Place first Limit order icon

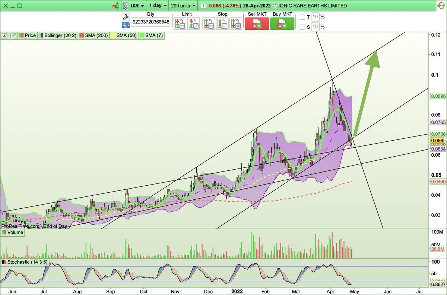(180, 23)
